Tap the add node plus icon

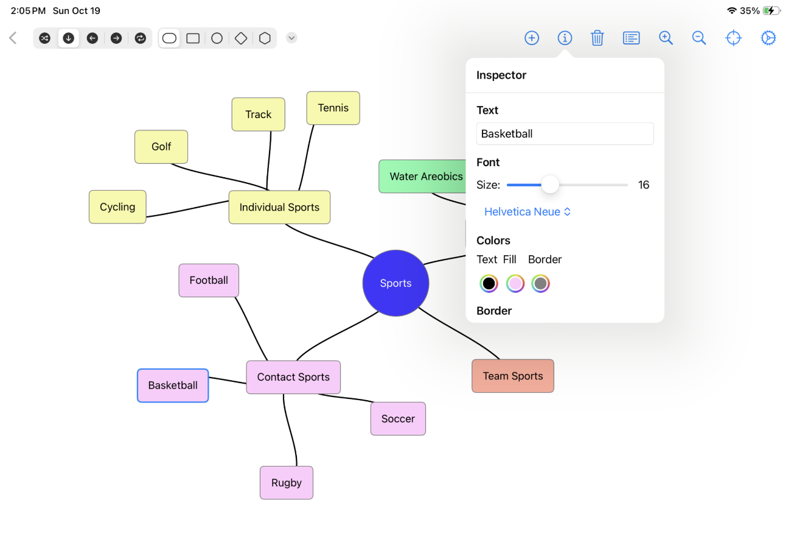531,38
